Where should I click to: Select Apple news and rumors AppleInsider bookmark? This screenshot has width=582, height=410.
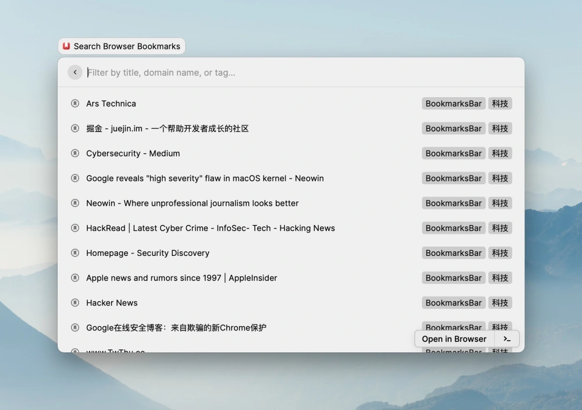[x=291, y=277]
